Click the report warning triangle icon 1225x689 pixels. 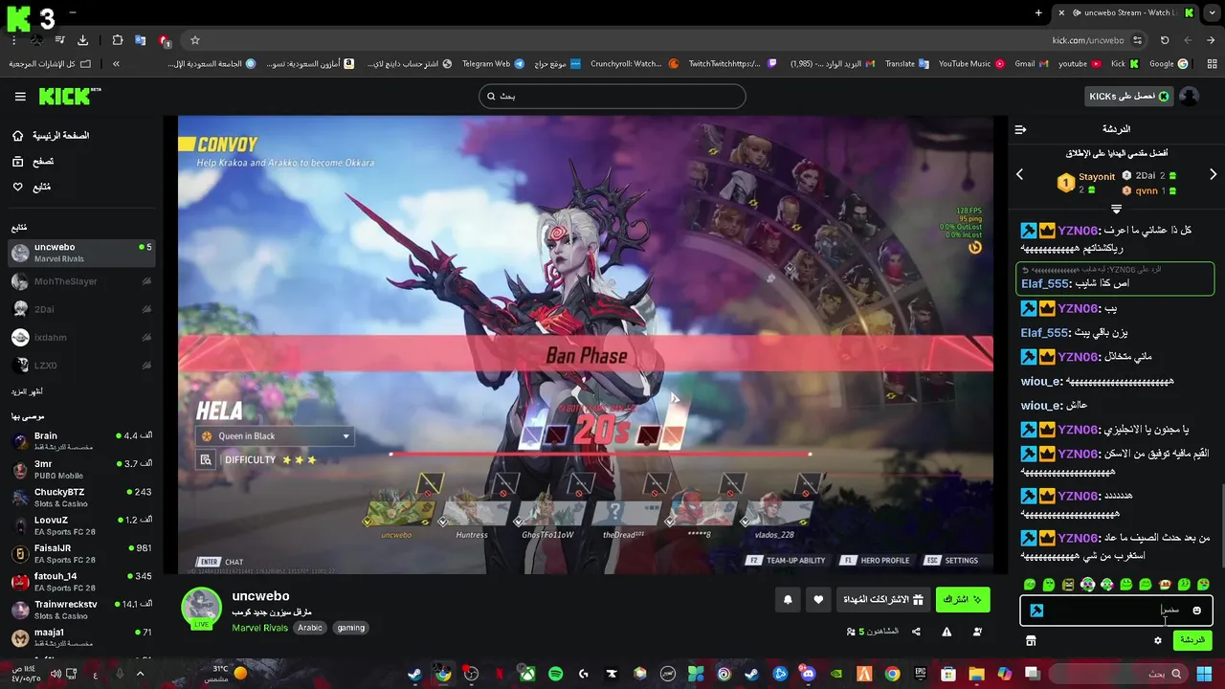coord(947,632)
